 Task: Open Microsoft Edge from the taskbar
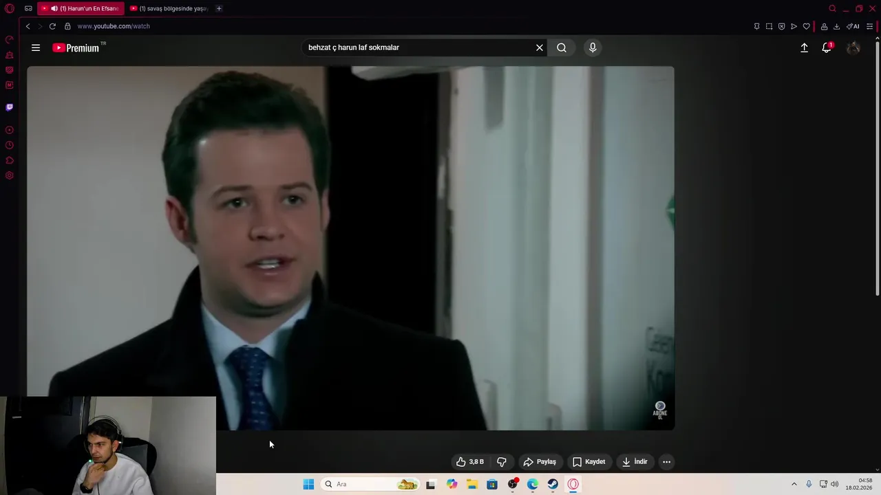[533, 484]
